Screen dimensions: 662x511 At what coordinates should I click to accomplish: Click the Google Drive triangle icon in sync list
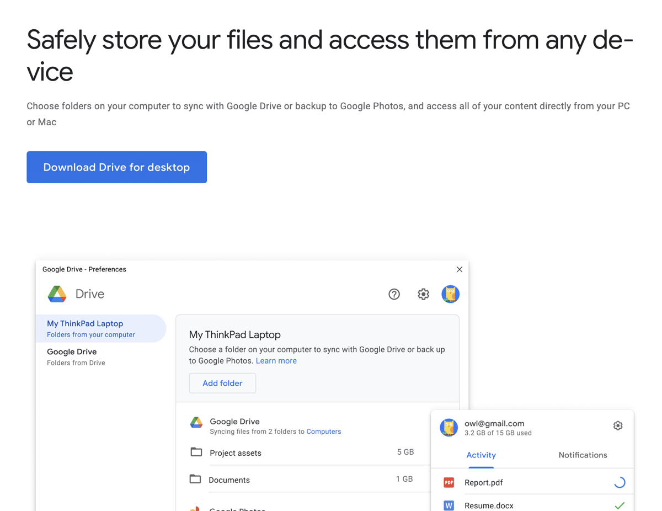pyautogui.click(x=196, y=423)
